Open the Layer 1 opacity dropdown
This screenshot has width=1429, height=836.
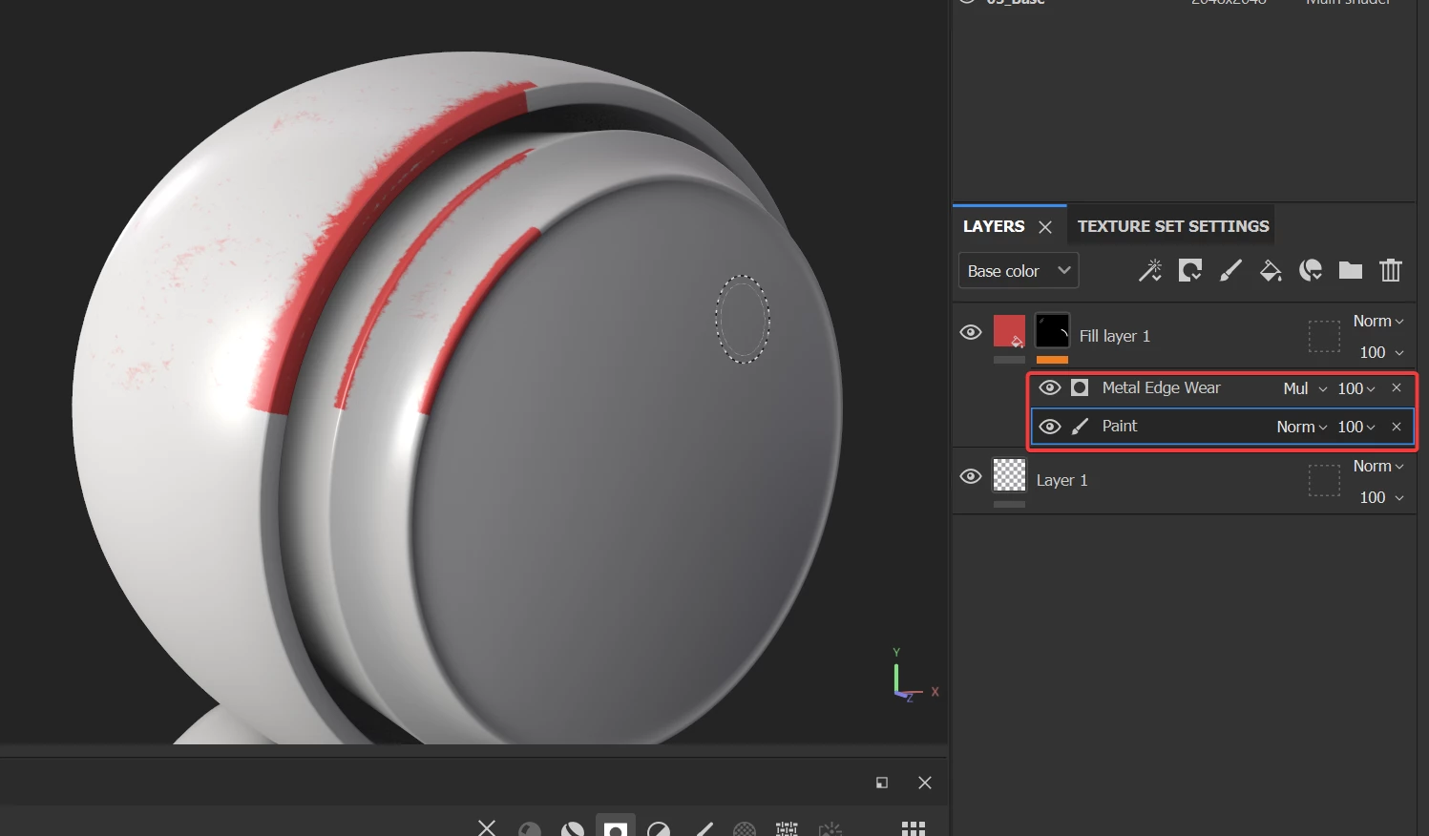pos(1381,497)
